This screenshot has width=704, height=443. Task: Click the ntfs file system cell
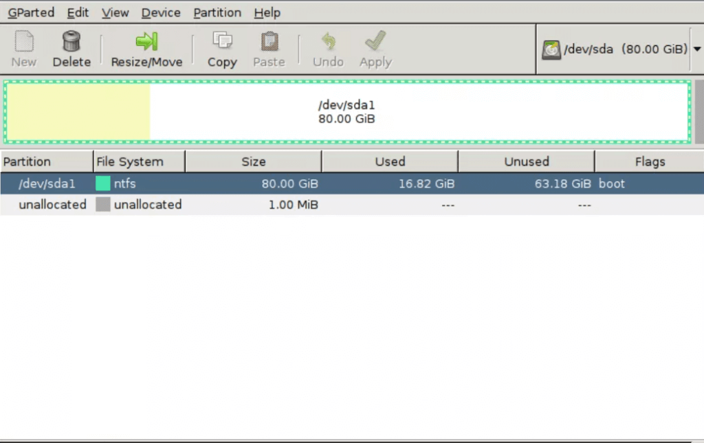(x=125, y=183)
